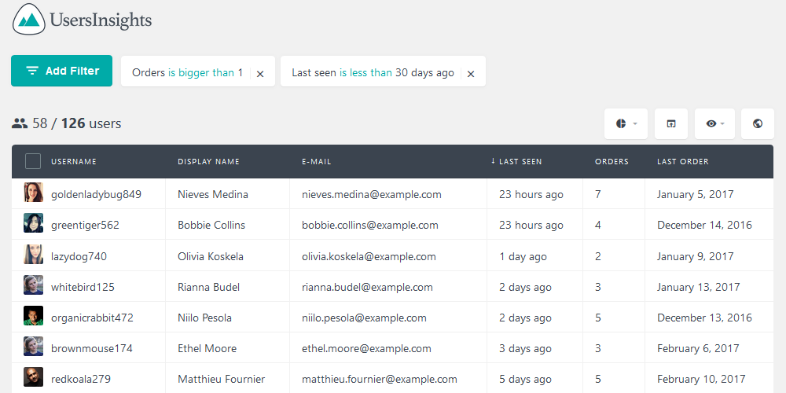The width and height of the screenshot is (786, 393).
Task: Sort by the Username column header
Action: tap(74, 162)
